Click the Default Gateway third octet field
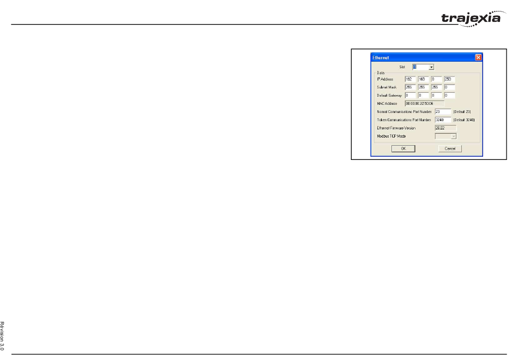The height and width of the screenshot is (357, 518). coord(436,96)
